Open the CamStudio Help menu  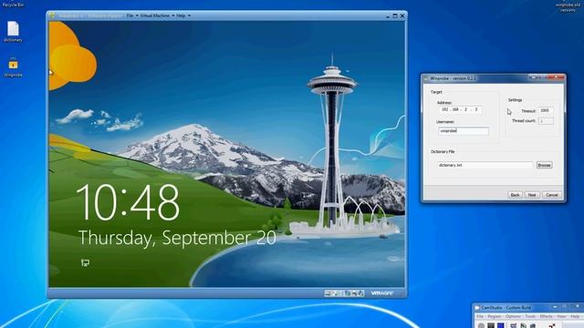coord(575,316)
